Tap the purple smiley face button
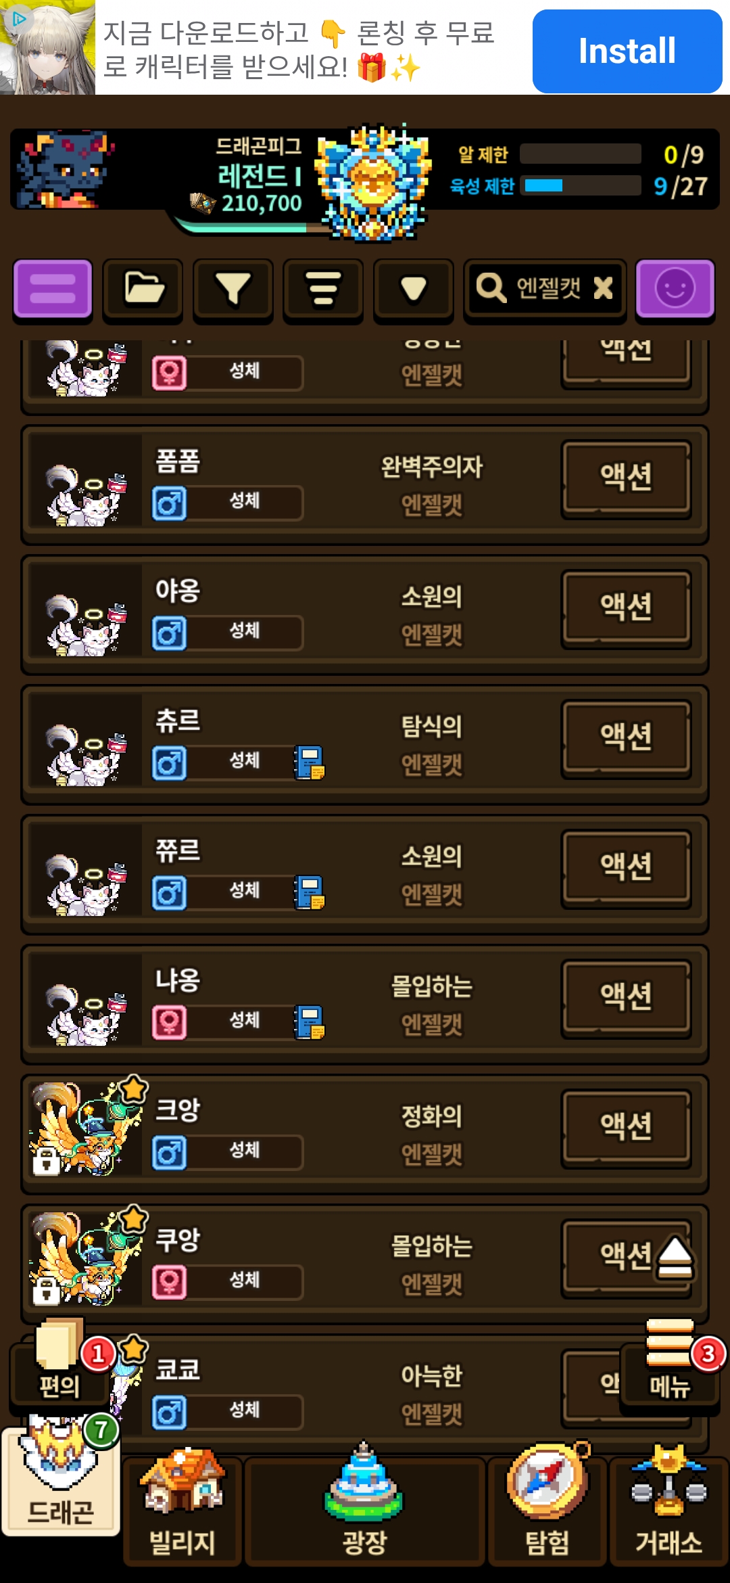 [675, 289]
